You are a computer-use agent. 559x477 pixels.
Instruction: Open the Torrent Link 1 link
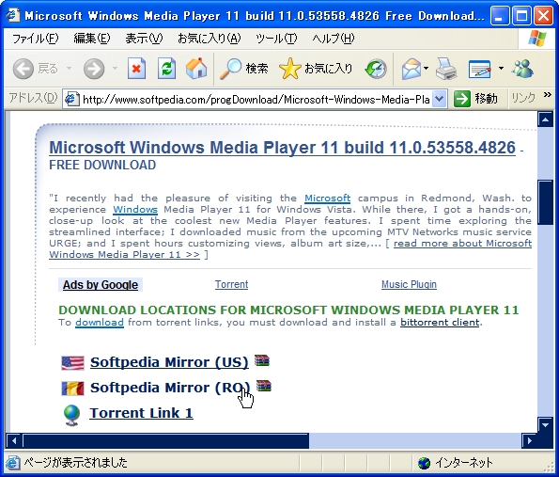(141, 413)
